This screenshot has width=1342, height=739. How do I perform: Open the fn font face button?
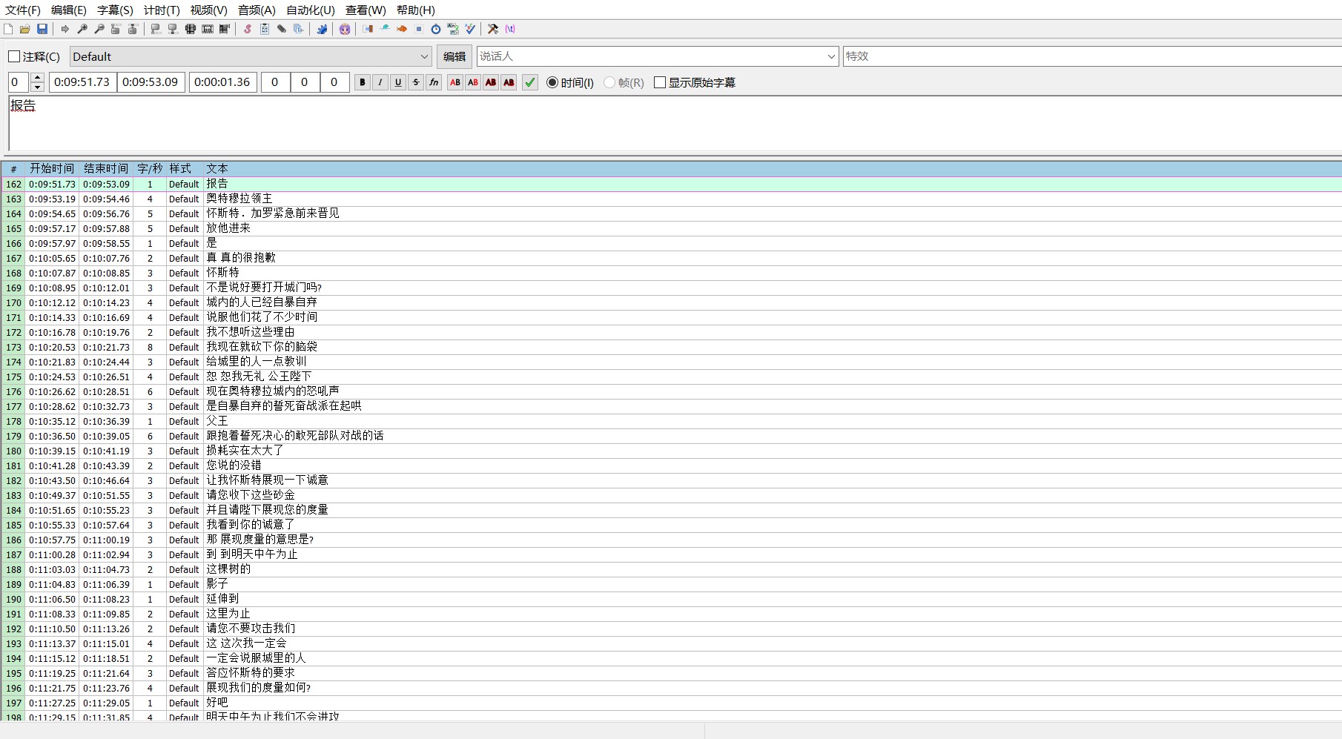click(434, 82)
